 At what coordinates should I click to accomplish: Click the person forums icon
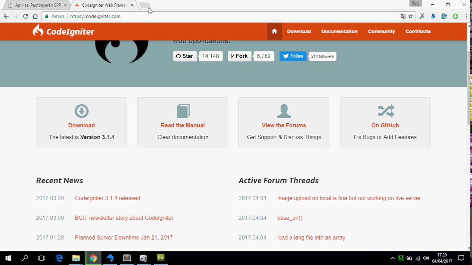coord(284,111)
